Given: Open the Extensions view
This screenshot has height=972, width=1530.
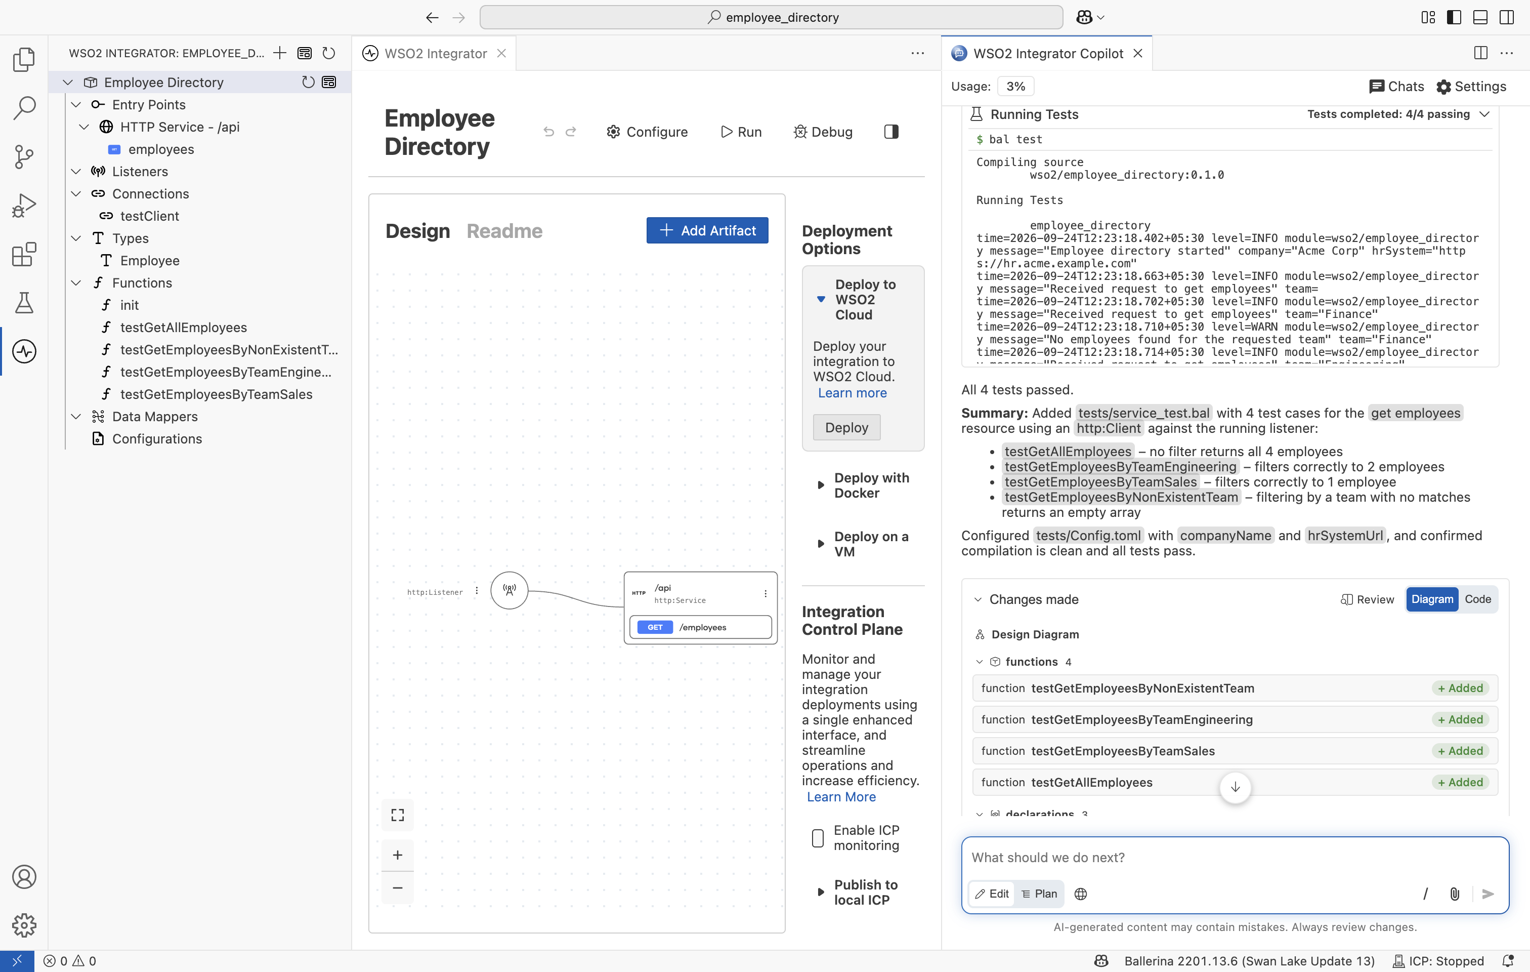Looking at the screenshot, I should [24, 254].
